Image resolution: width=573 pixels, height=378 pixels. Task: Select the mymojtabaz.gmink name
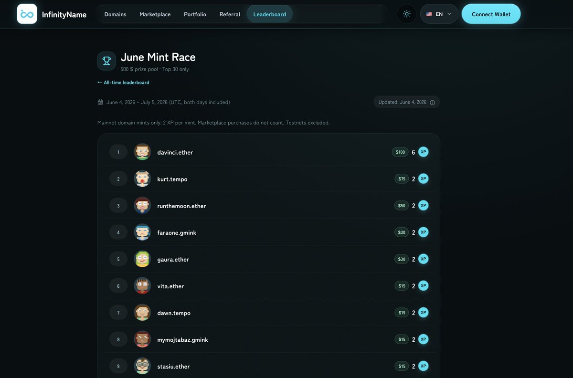point(182,339)
